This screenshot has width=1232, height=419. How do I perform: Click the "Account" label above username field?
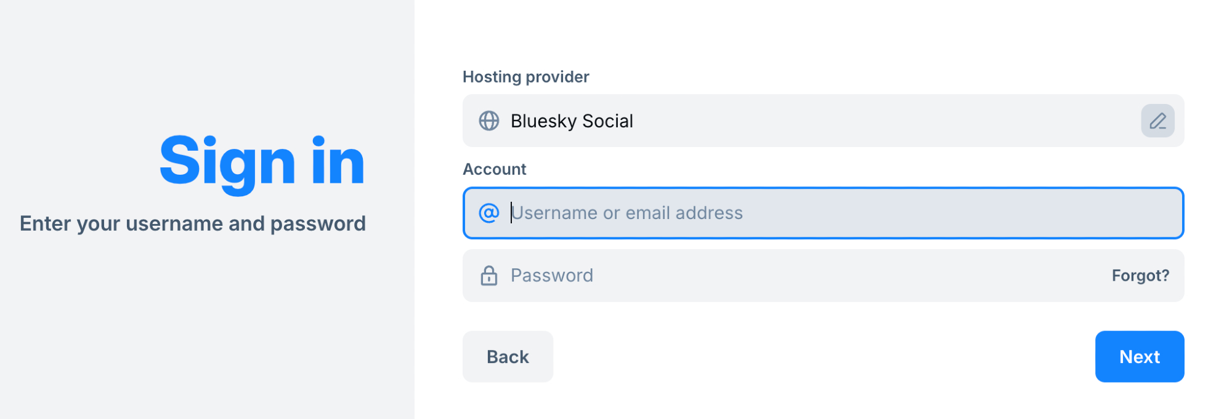click(x=494, y=169)
